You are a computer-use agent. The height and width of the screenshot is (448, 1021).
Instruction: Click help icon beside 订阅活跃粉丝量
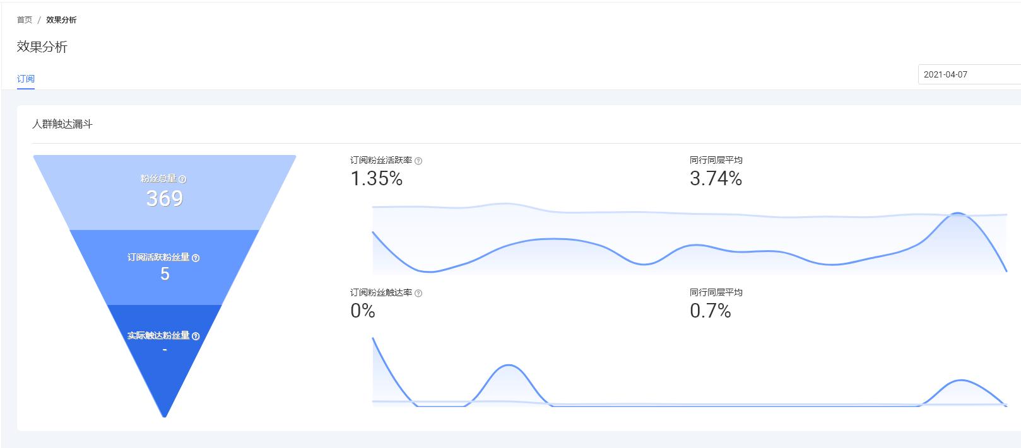click(x=196, y=258)
